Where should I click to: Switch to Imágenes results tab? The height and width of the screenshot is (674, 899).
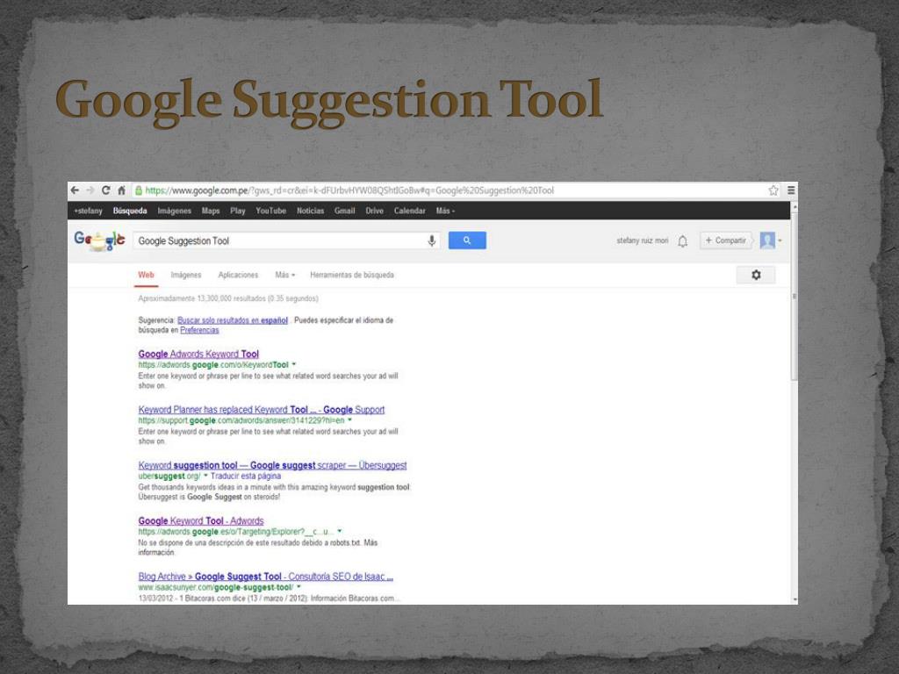(x=186, y=275)
